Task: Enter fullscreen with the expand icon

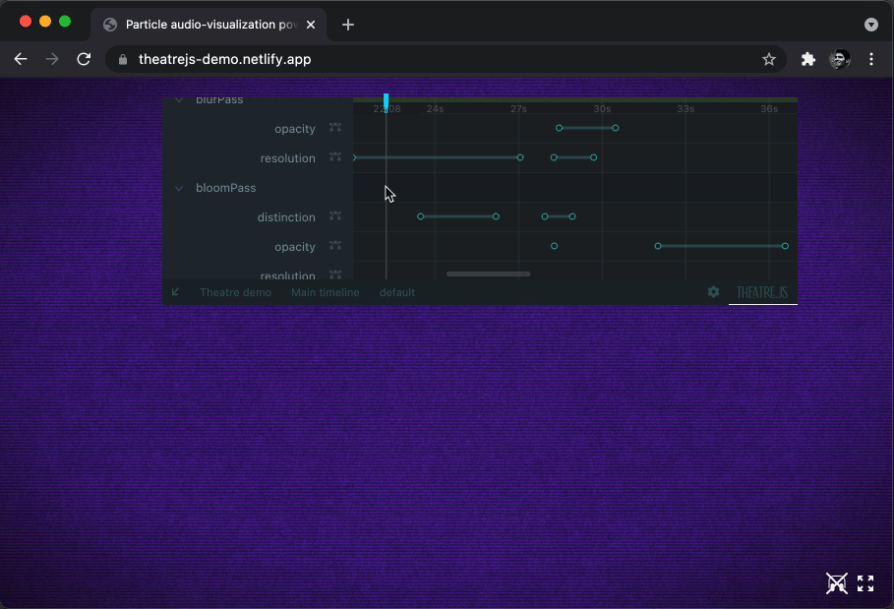Action: (865, 583)
